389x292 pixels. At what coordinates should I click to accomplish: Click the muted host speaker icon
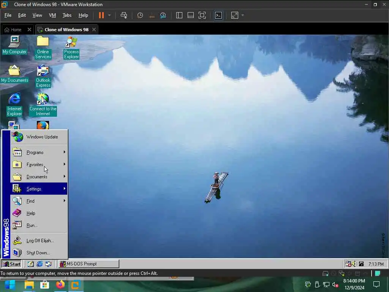click(335, 285)
